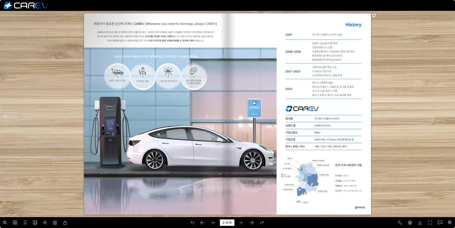This screenshot has width=455, height=228.
Task: Open the page thumbnails grid view
Action: (15, 223)
